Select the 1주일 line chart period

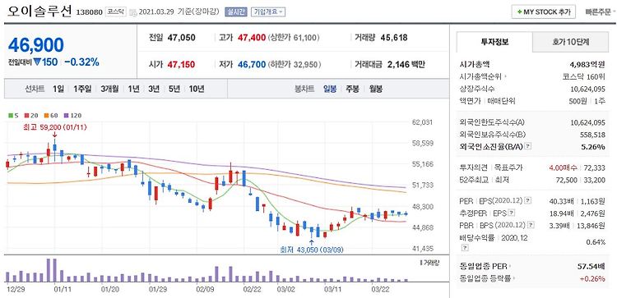[x=81, y=89]
